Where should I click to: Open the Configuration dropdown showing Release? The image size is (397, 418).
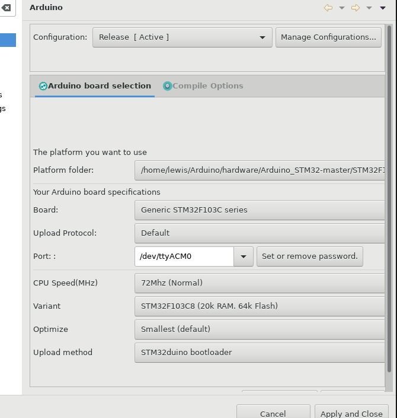(x=182, y=37)
